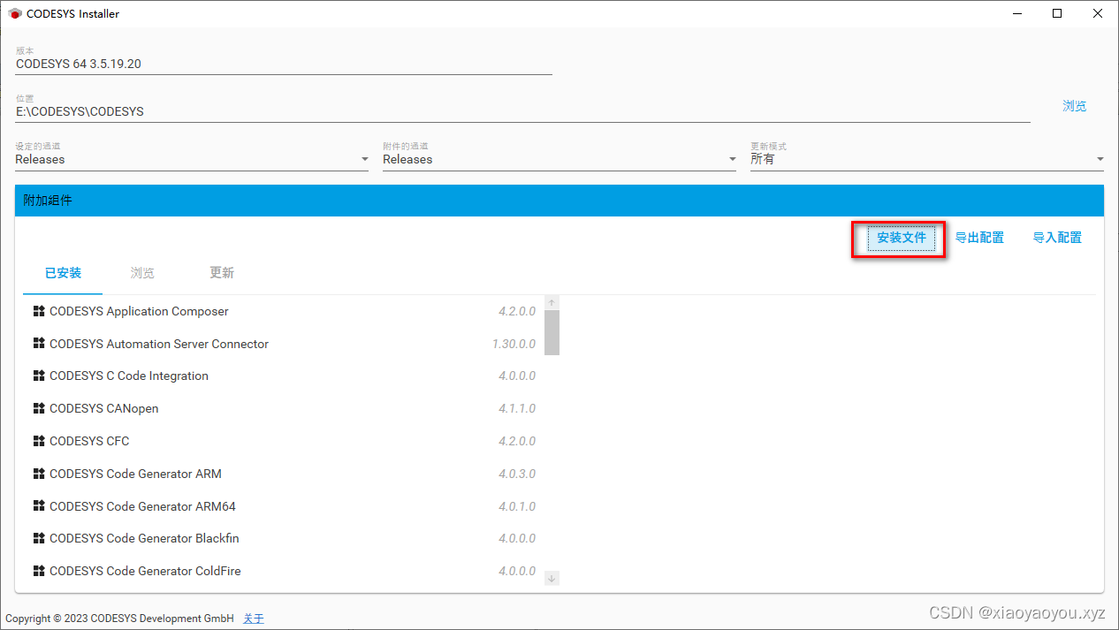The width and height of the screenshot is (1119, 630).
Task: Click the add-on list scrollbar thumb
Action: 552,332
